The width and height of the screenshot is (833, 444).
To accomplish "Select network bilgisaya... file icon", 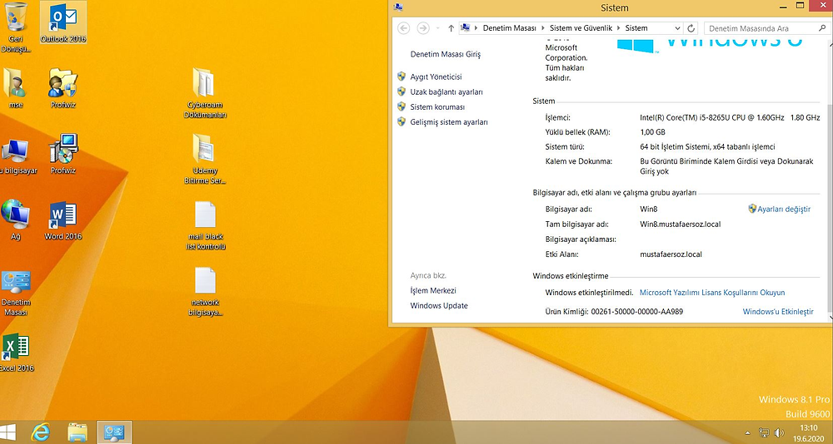I will (x=205, y=292).
